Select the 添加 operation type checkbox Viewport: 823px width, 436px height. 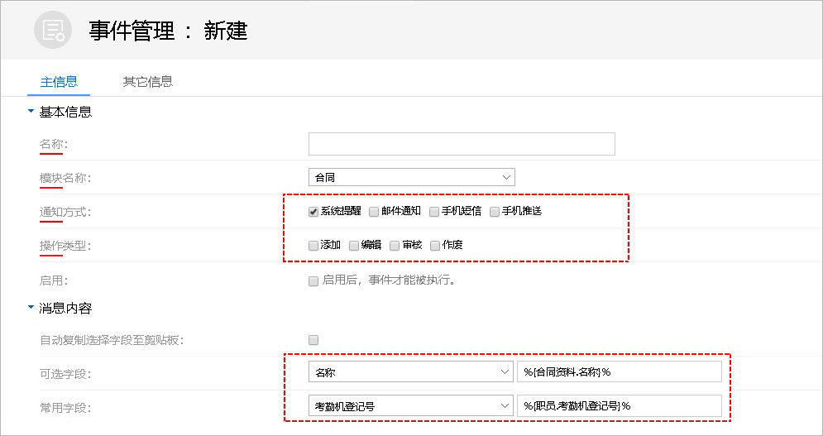point(313,246)
